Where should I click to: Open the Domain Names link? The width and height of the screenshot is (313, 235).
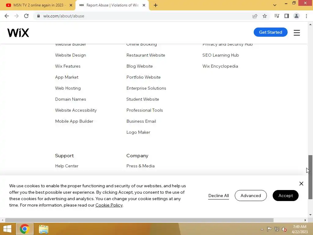[71, 99]
